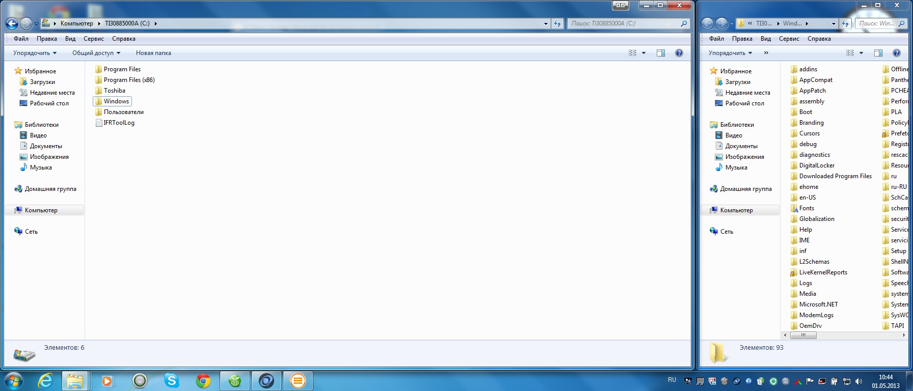Click the search field in left window
Viewport: 913px width, 391px height.
tap(624, 23)
